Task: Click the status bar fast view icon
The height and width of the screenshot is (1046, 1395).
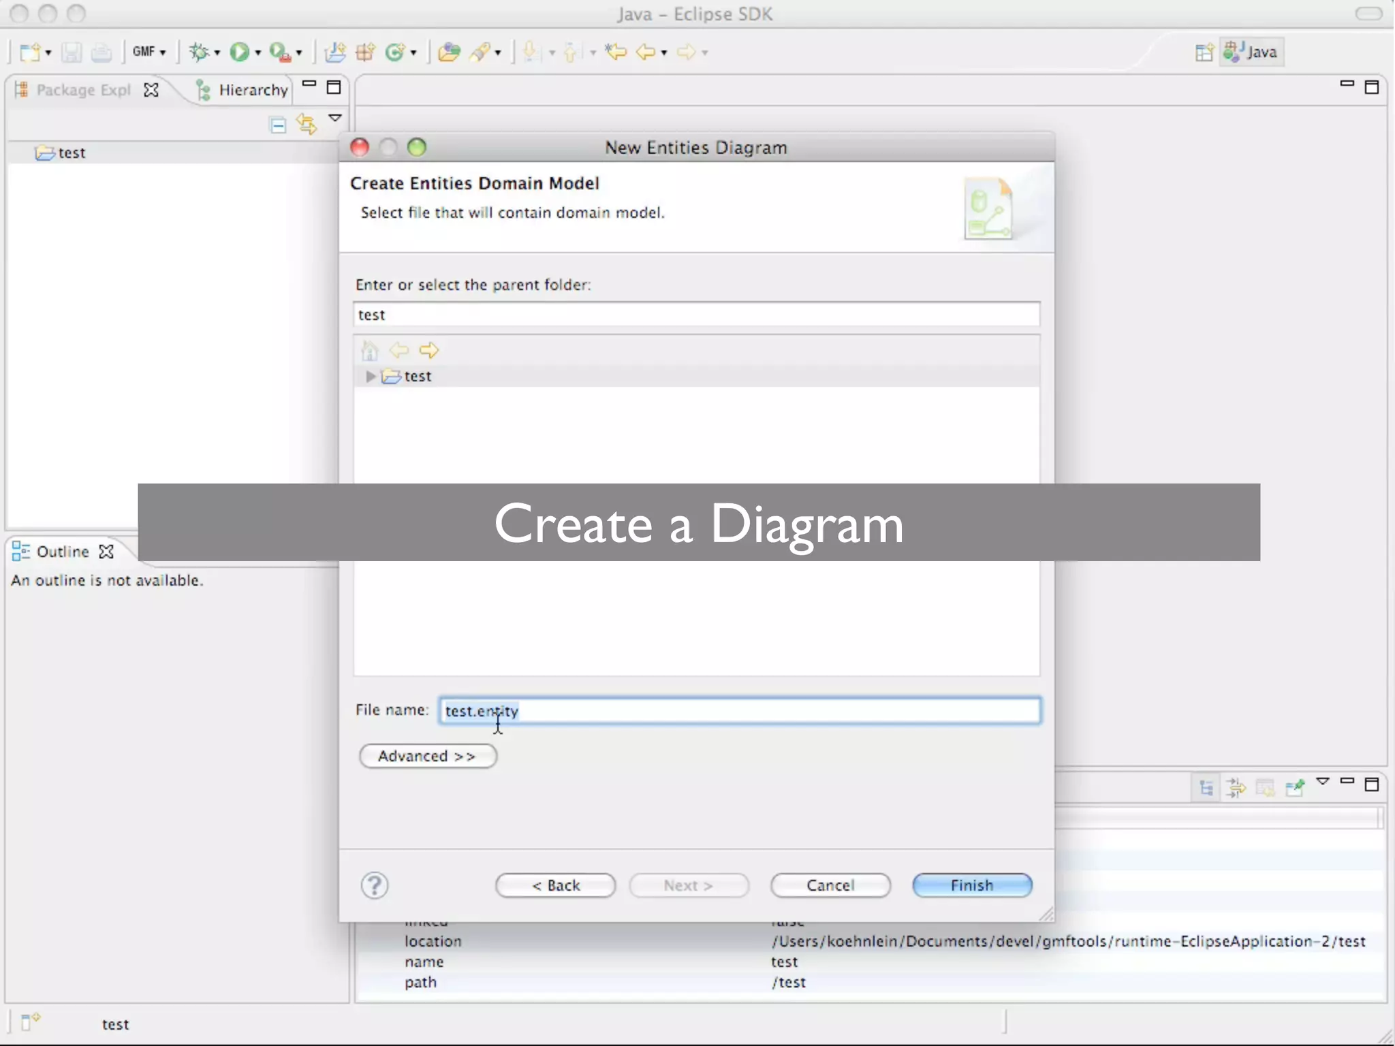Action: (30, 1021)
